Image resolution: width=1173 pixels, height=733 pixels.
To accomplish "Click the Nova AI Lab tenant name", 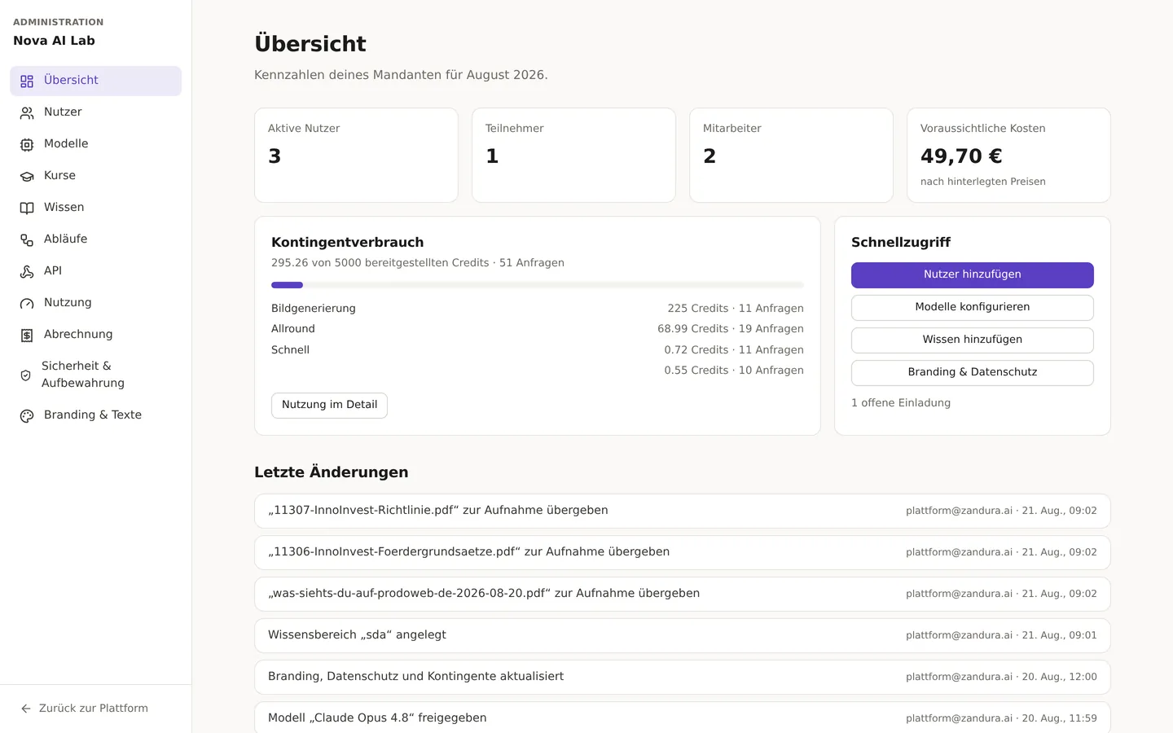I will (54, 41).
